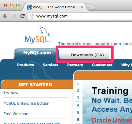The height and width of the screenshot is (124, 132).
Task: Click the browser back arrow
Action: [5, 16]
